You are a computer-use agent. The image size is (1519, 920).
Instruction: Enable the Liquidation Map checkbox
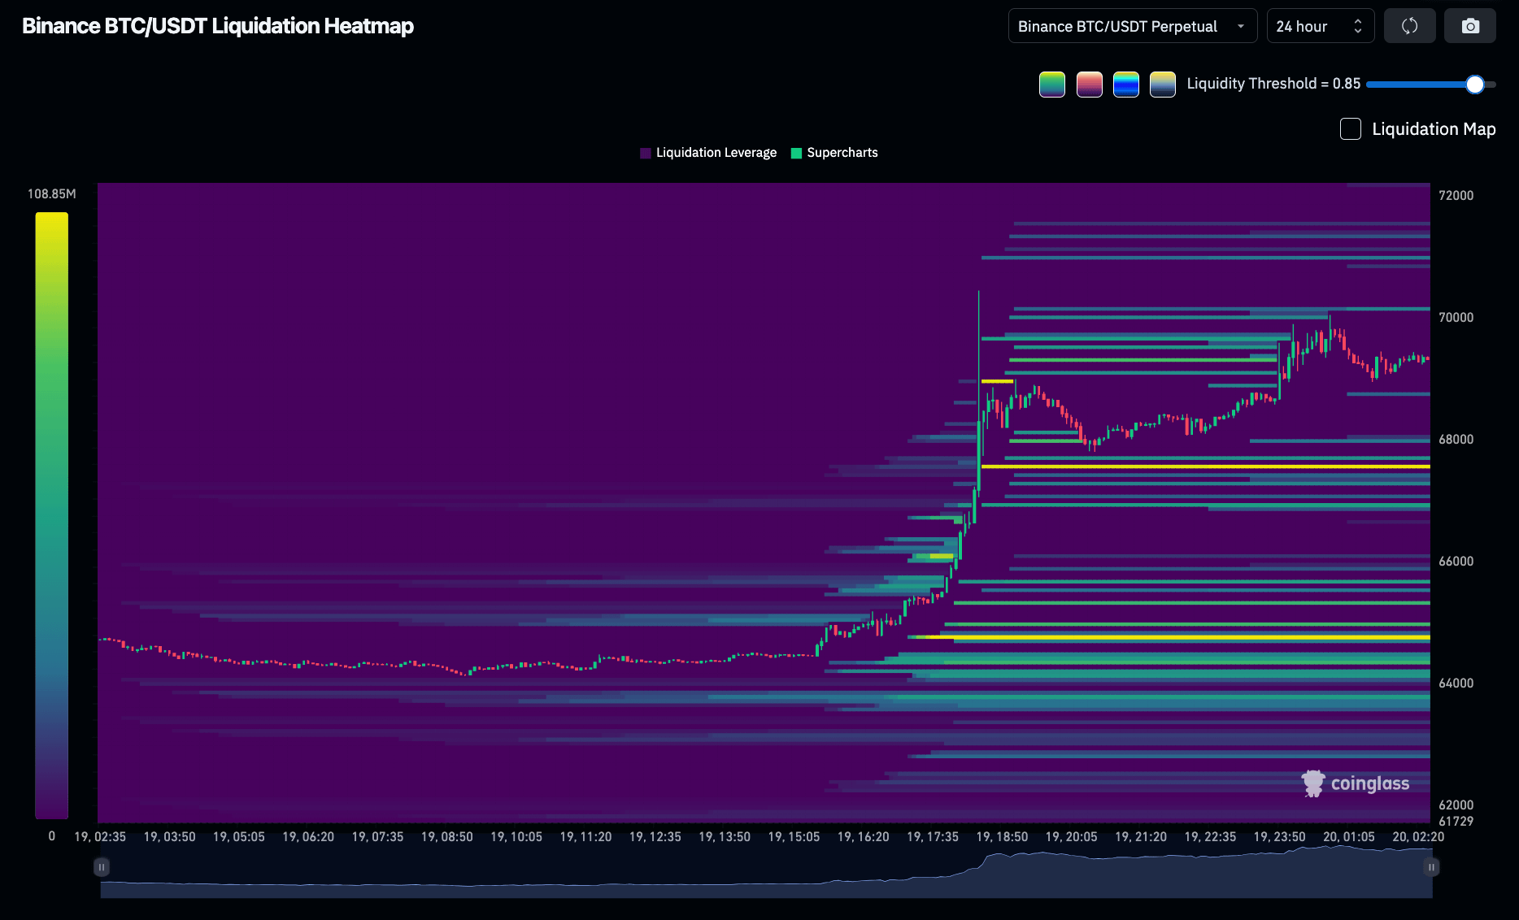(1351, 129)
